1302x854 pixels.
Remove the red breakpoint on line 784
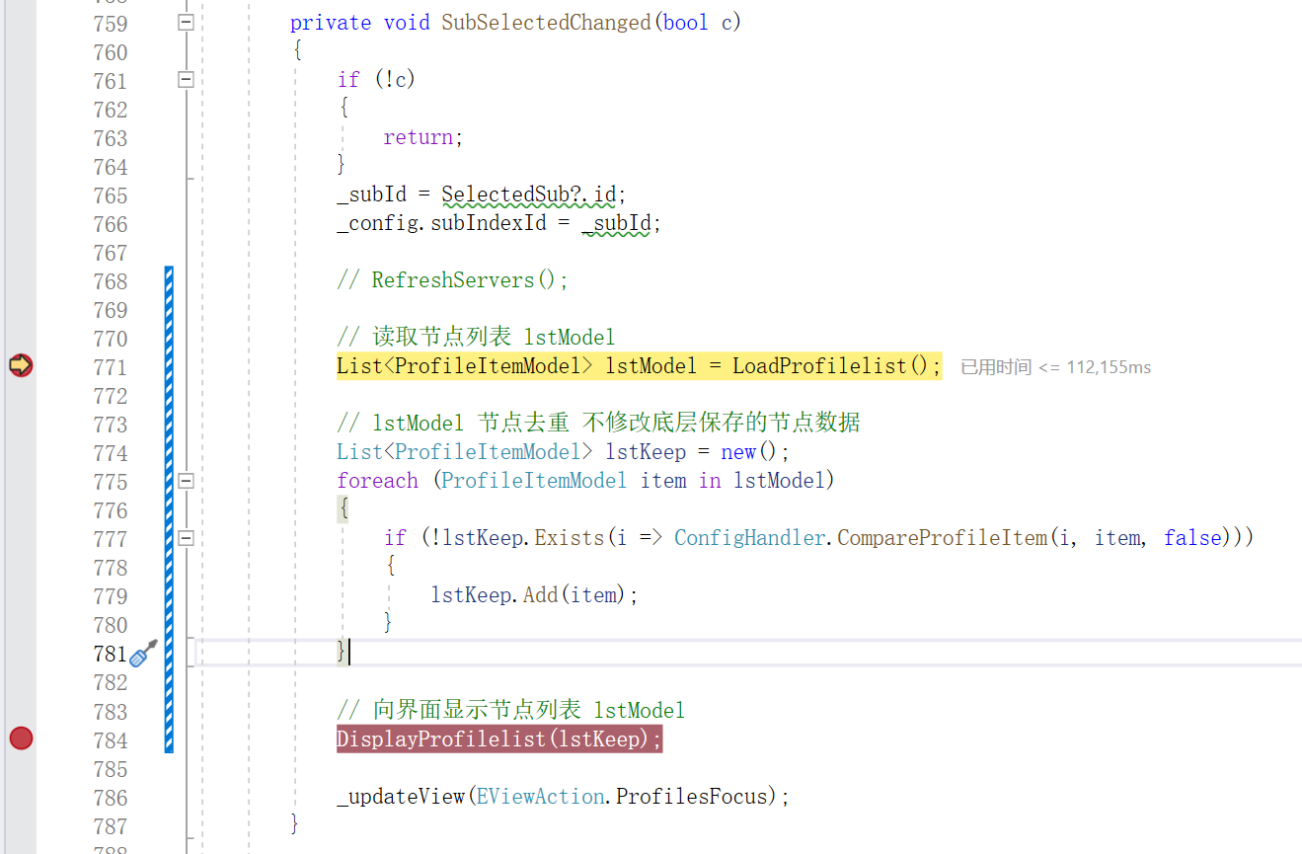point(21,738)
